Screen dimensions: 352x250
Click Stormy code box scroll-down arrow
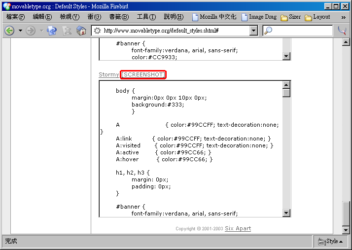pos(286,213)
